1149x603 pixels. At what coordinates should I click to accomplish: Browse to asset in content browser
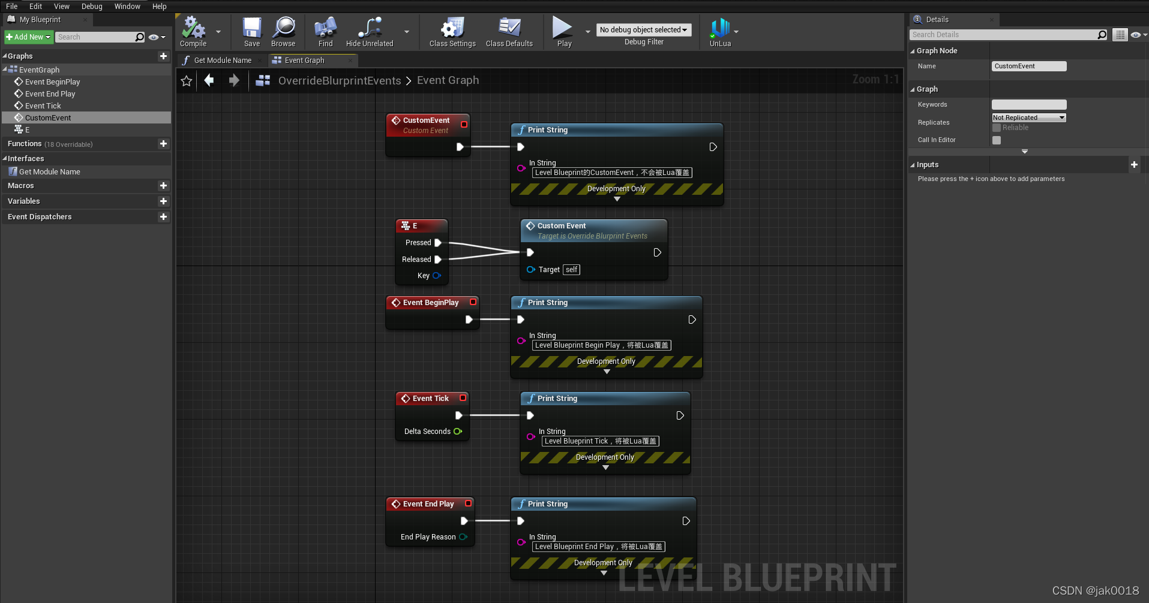283,32
